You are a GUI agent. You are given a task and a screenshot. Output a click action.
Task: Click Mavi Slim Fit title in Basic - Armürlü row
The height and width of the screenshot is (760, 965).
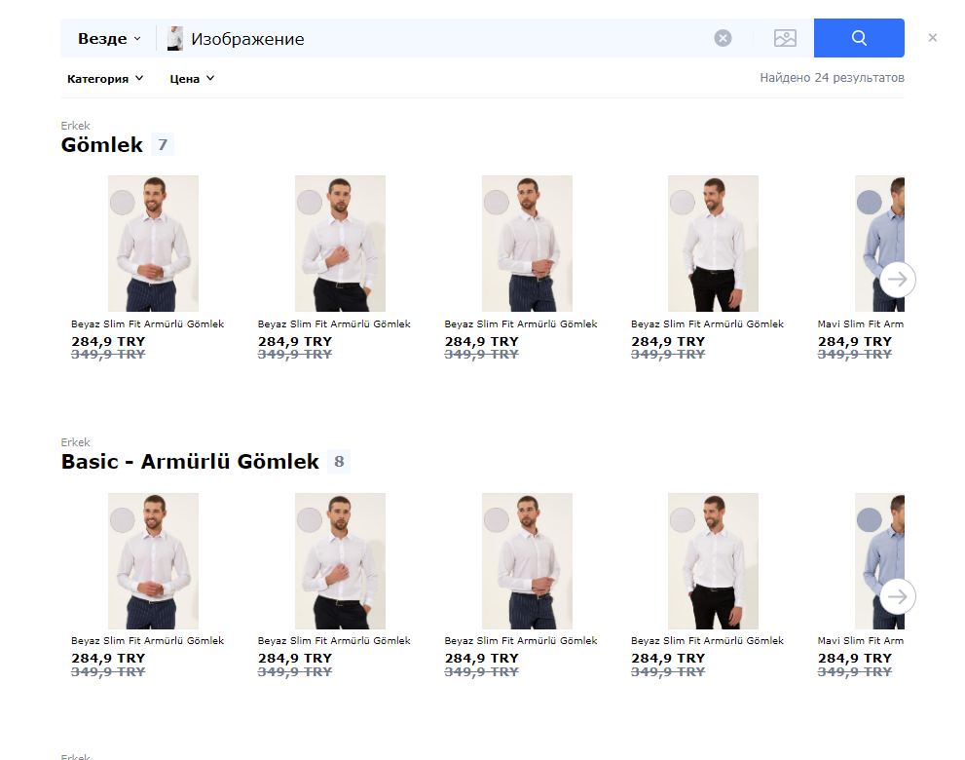click(x=861, y=640)
